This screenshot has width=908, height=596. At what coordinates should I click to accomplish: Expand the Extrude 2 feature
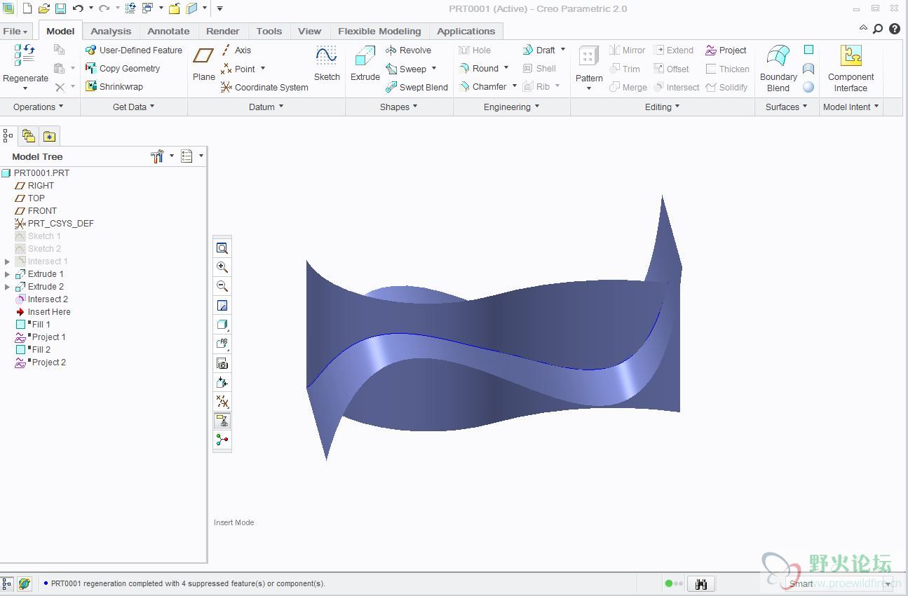click(8, 287)
